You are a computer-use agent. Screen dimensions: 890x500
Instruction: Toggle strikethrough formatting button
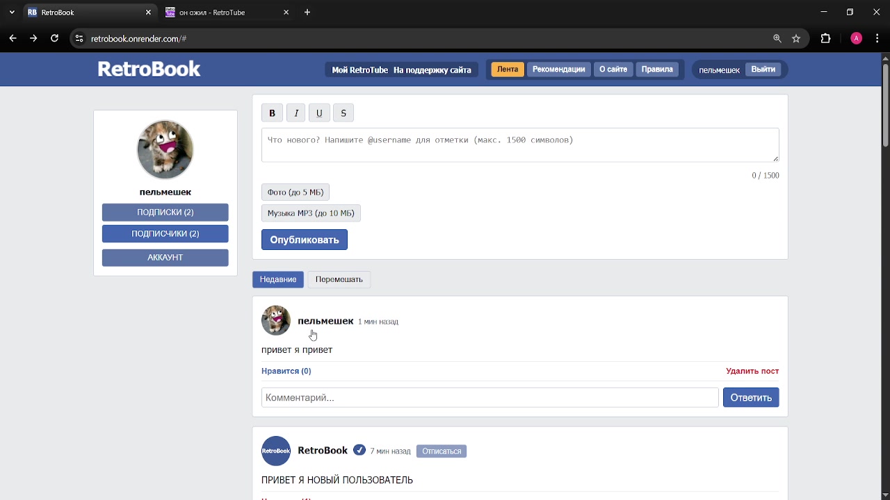[343, 113]
